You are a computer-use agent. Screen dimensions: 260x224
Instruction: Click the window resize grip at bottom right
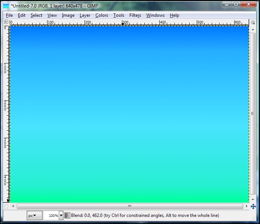[x=254, y=218]
